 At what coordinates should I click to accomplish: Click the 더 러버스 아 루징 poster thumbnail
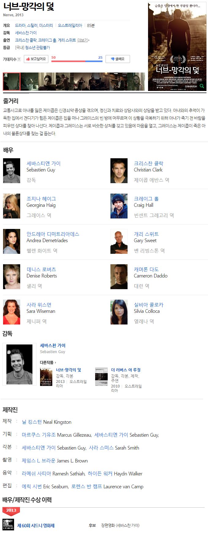coord(101,377)
